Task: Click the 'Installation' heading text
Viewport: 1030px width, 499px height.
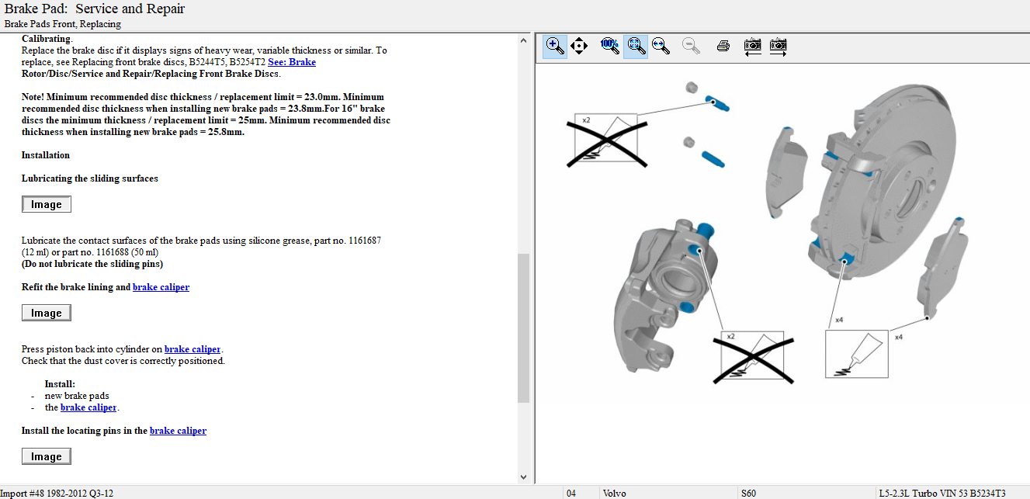Action: tap(46, 155)
